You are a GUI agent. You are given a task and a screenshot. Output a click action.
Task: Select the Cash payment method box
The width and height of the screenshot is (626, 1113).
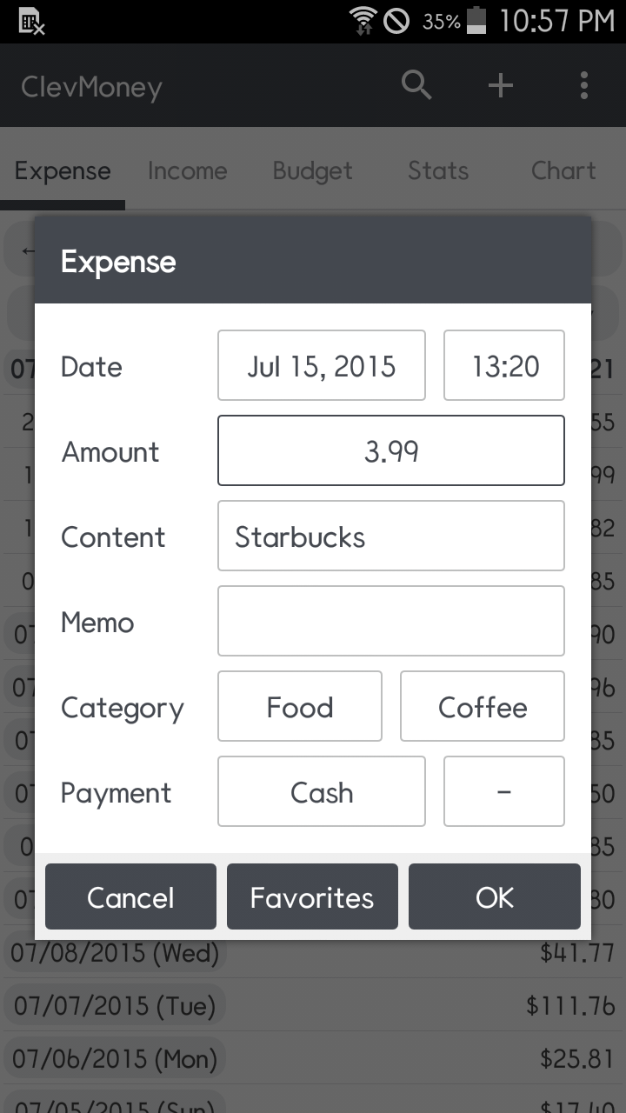321,791
